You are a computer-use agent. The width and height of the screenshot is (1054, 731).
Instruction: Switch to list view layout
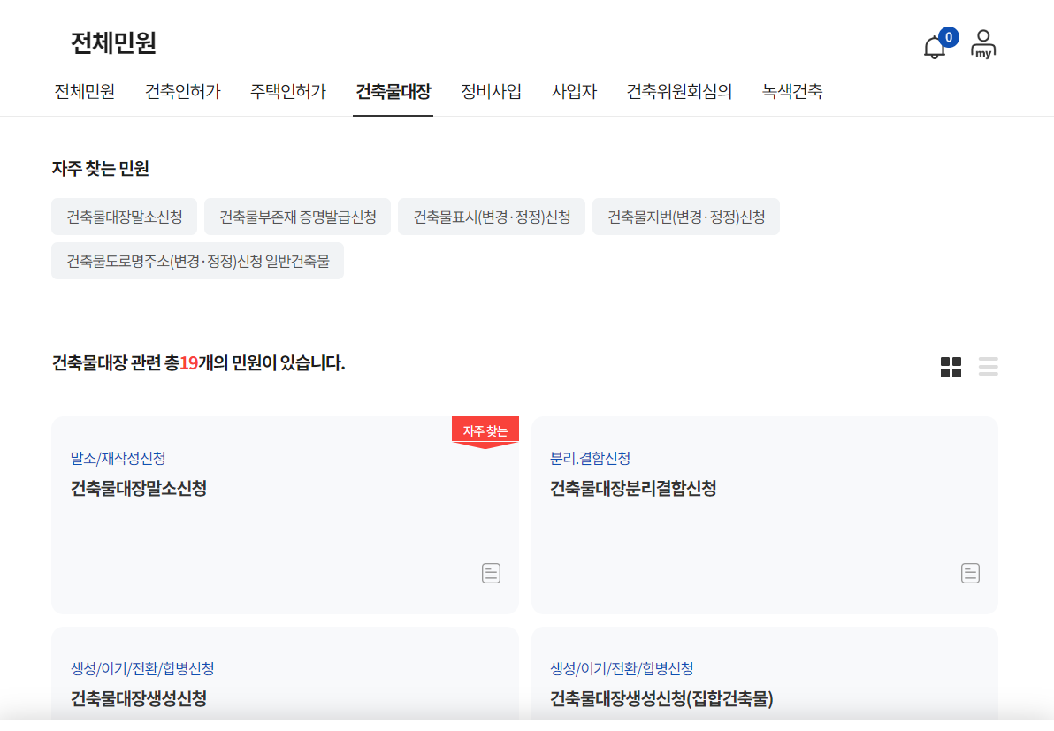pyautogui.click(x=989, y=367)
